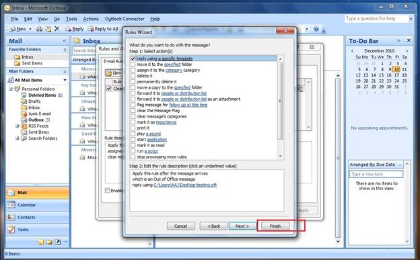This screenshot has width=420, height=260.
Task: Click the actions list scrollbar down arrow
Action: coord(281,157)
